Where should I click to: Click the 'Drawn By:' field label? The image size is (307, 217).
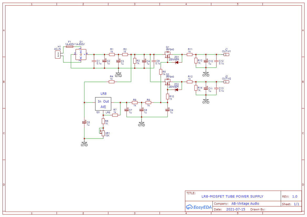258,209
